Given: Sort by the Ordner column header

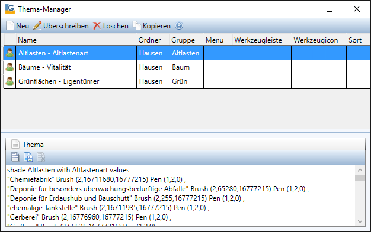Looking at the screenshot, I should click(153, 40).
